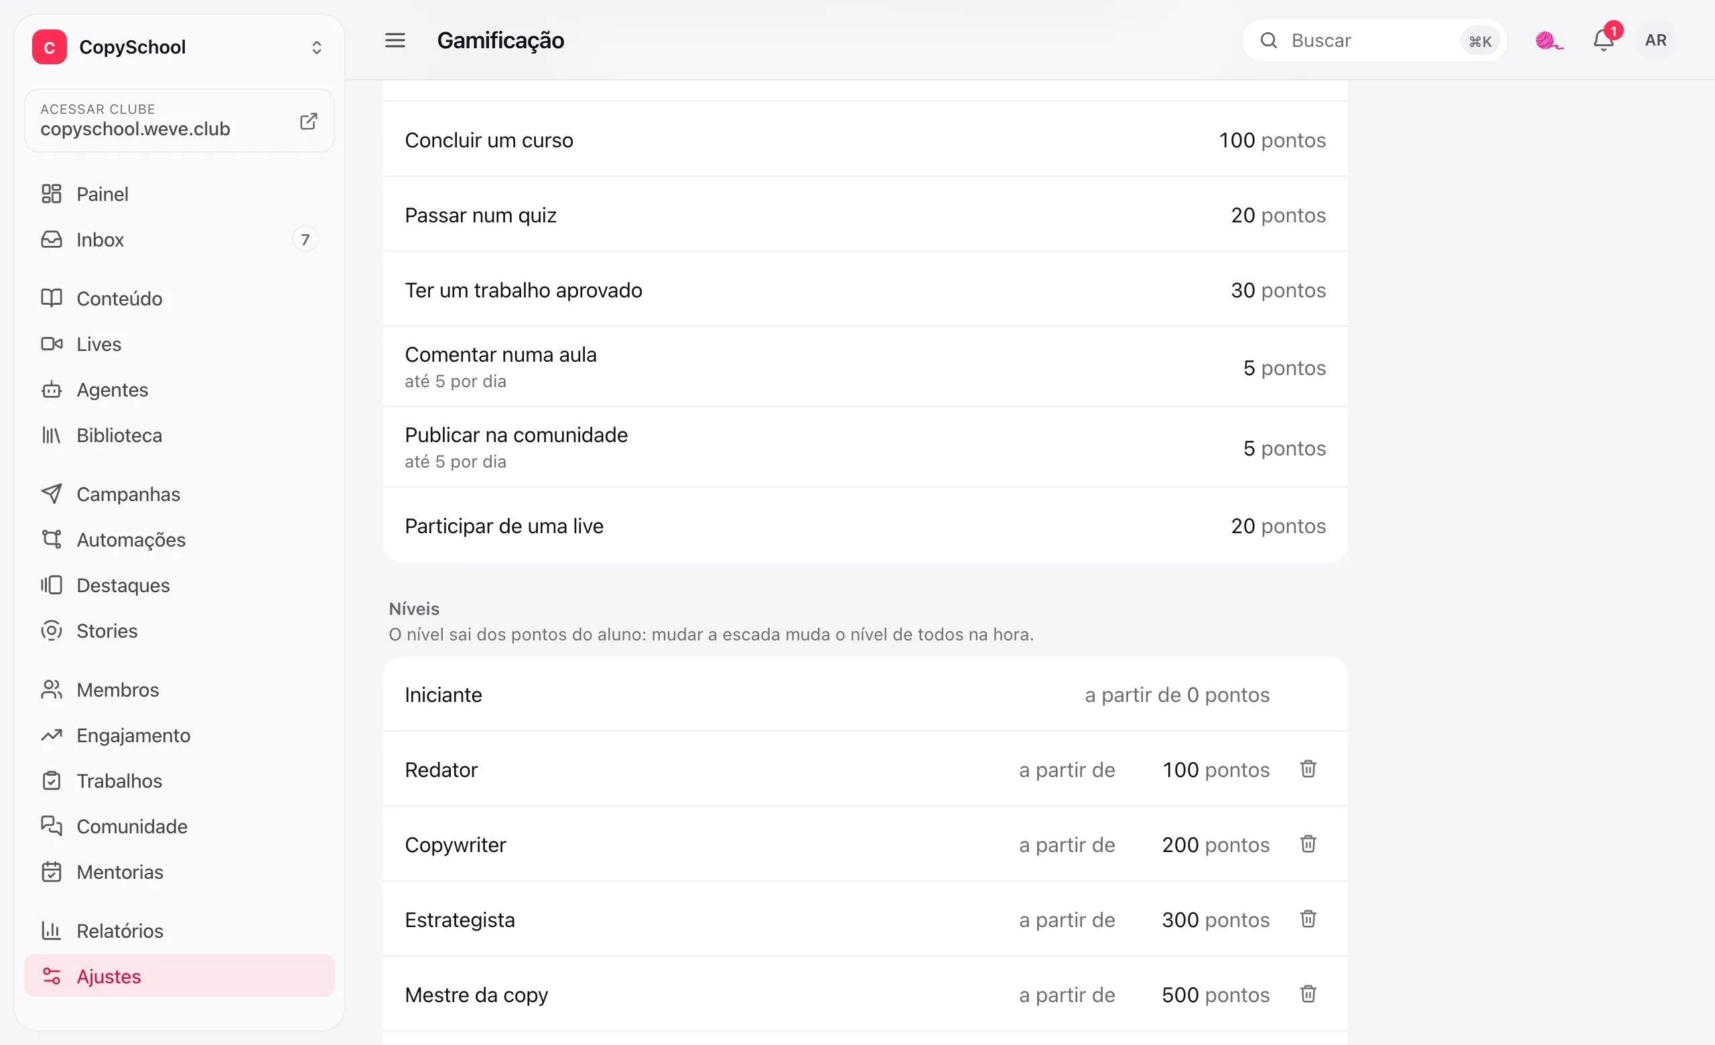This screenshot has height=1045, width=1715.
Task: Go to Campanhas
Action: pyautogui.click(x=179, y=494)
